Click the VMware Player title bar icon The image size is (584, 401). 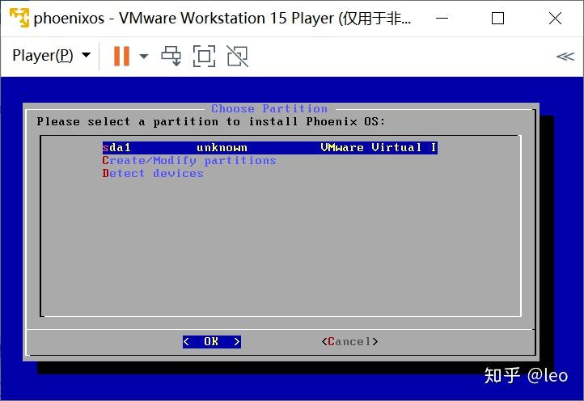[x=19, y=18]
